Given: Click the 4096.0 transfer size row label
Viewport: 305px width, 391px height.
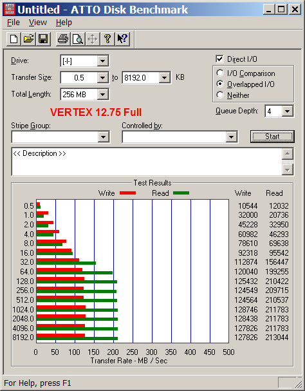Looking at the screenshot, I should [23, 328].
